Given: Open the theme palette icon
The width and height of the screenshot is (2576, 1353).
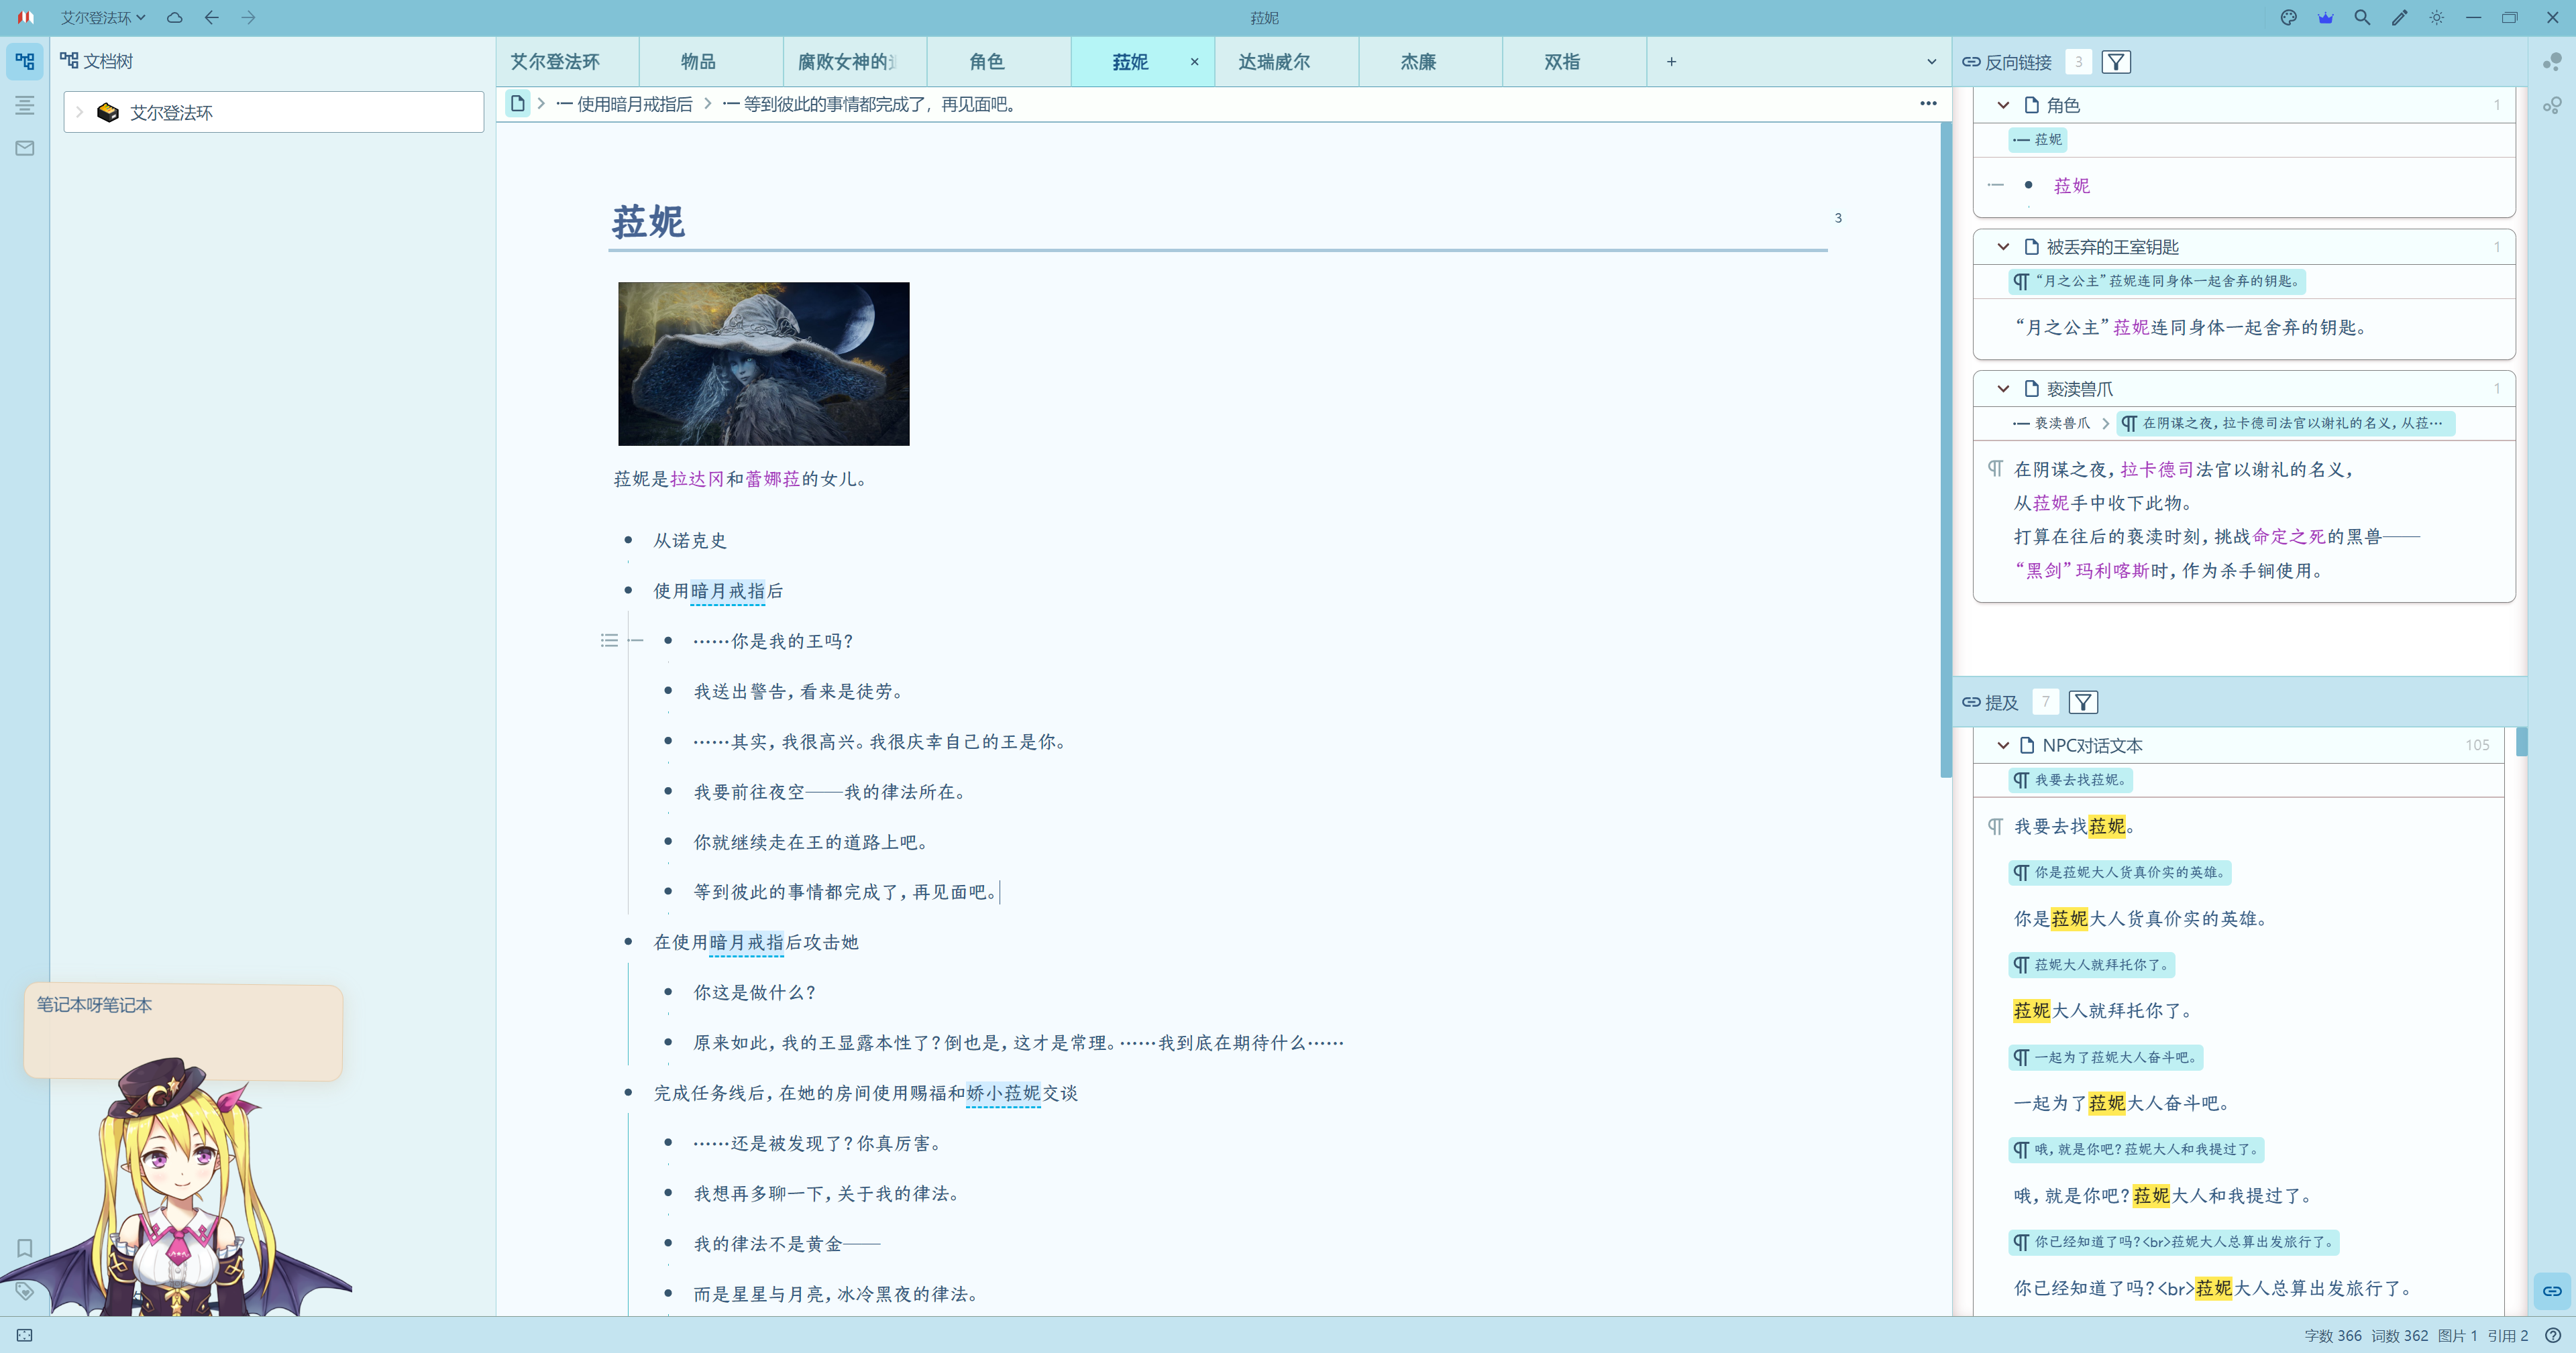Looking at the screenshot, I should pos(2288,17).
